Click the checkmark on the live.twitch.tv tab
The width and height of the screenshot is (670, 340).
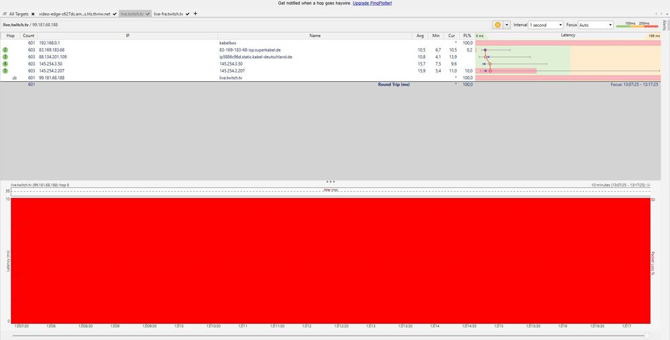coord(148,14)
